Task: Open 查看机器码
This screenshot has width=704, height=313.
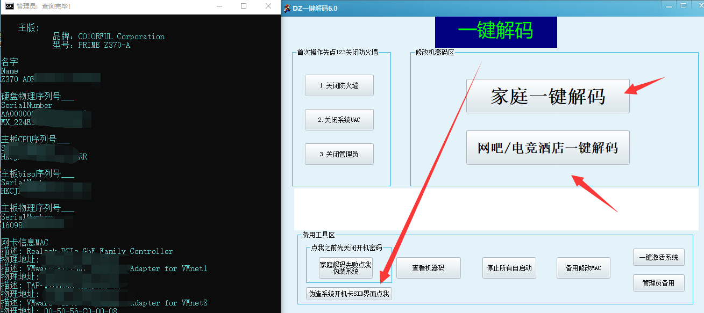Action: (x=429, y=267)
